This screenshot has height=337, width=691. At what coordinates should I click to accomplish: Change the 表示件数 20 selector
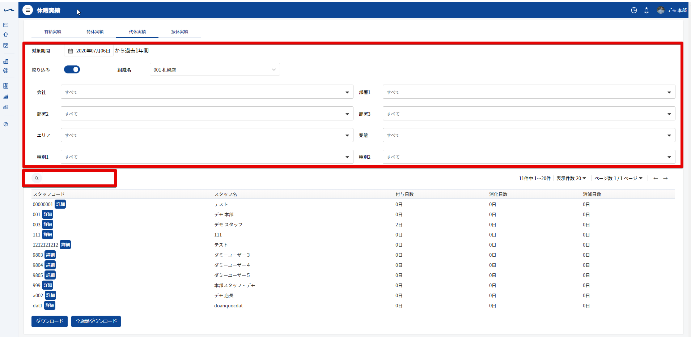coord(571,178)
